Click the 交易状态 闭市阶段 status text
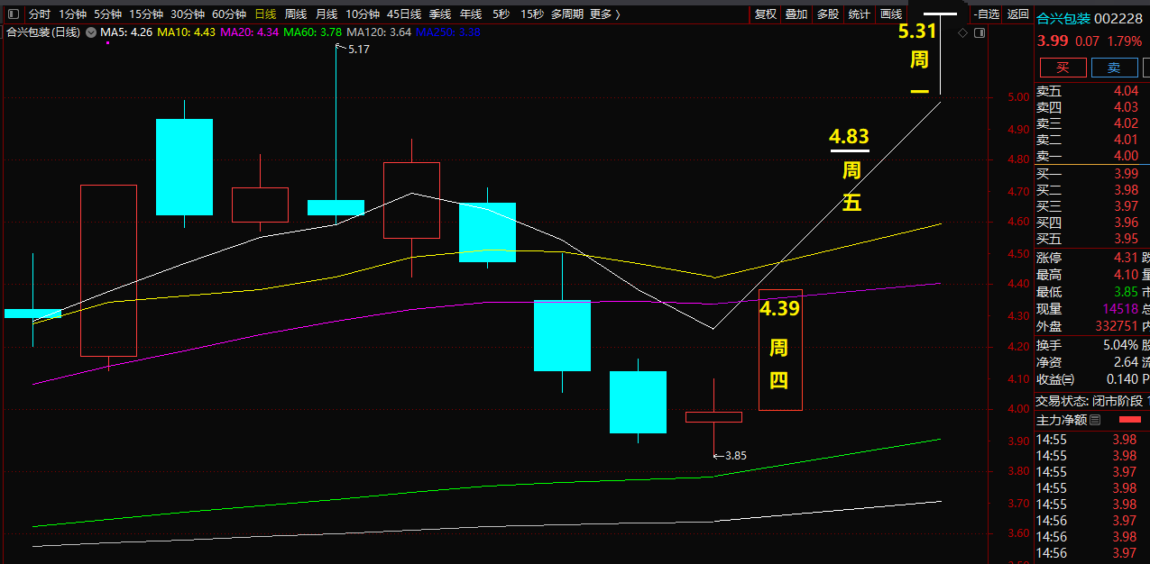The image size is (1150, 564). tap(1090, 401)
